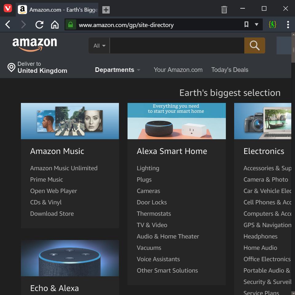
Task: Open the Alexa smart home banner image
Action: click(176, 121)
